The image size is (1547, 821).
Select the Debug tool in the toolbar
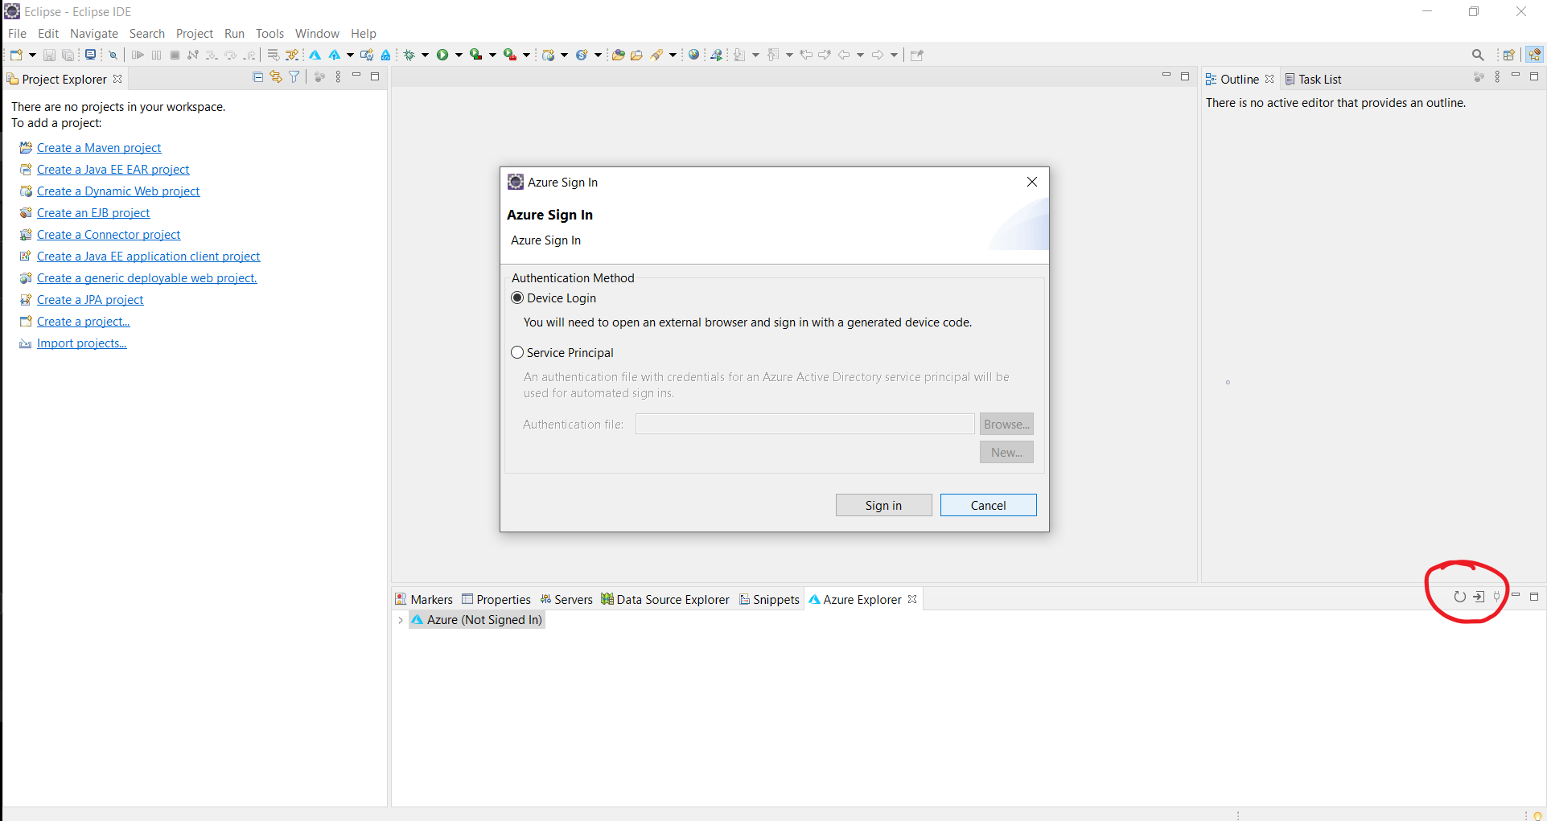click(x=409, y=55)
